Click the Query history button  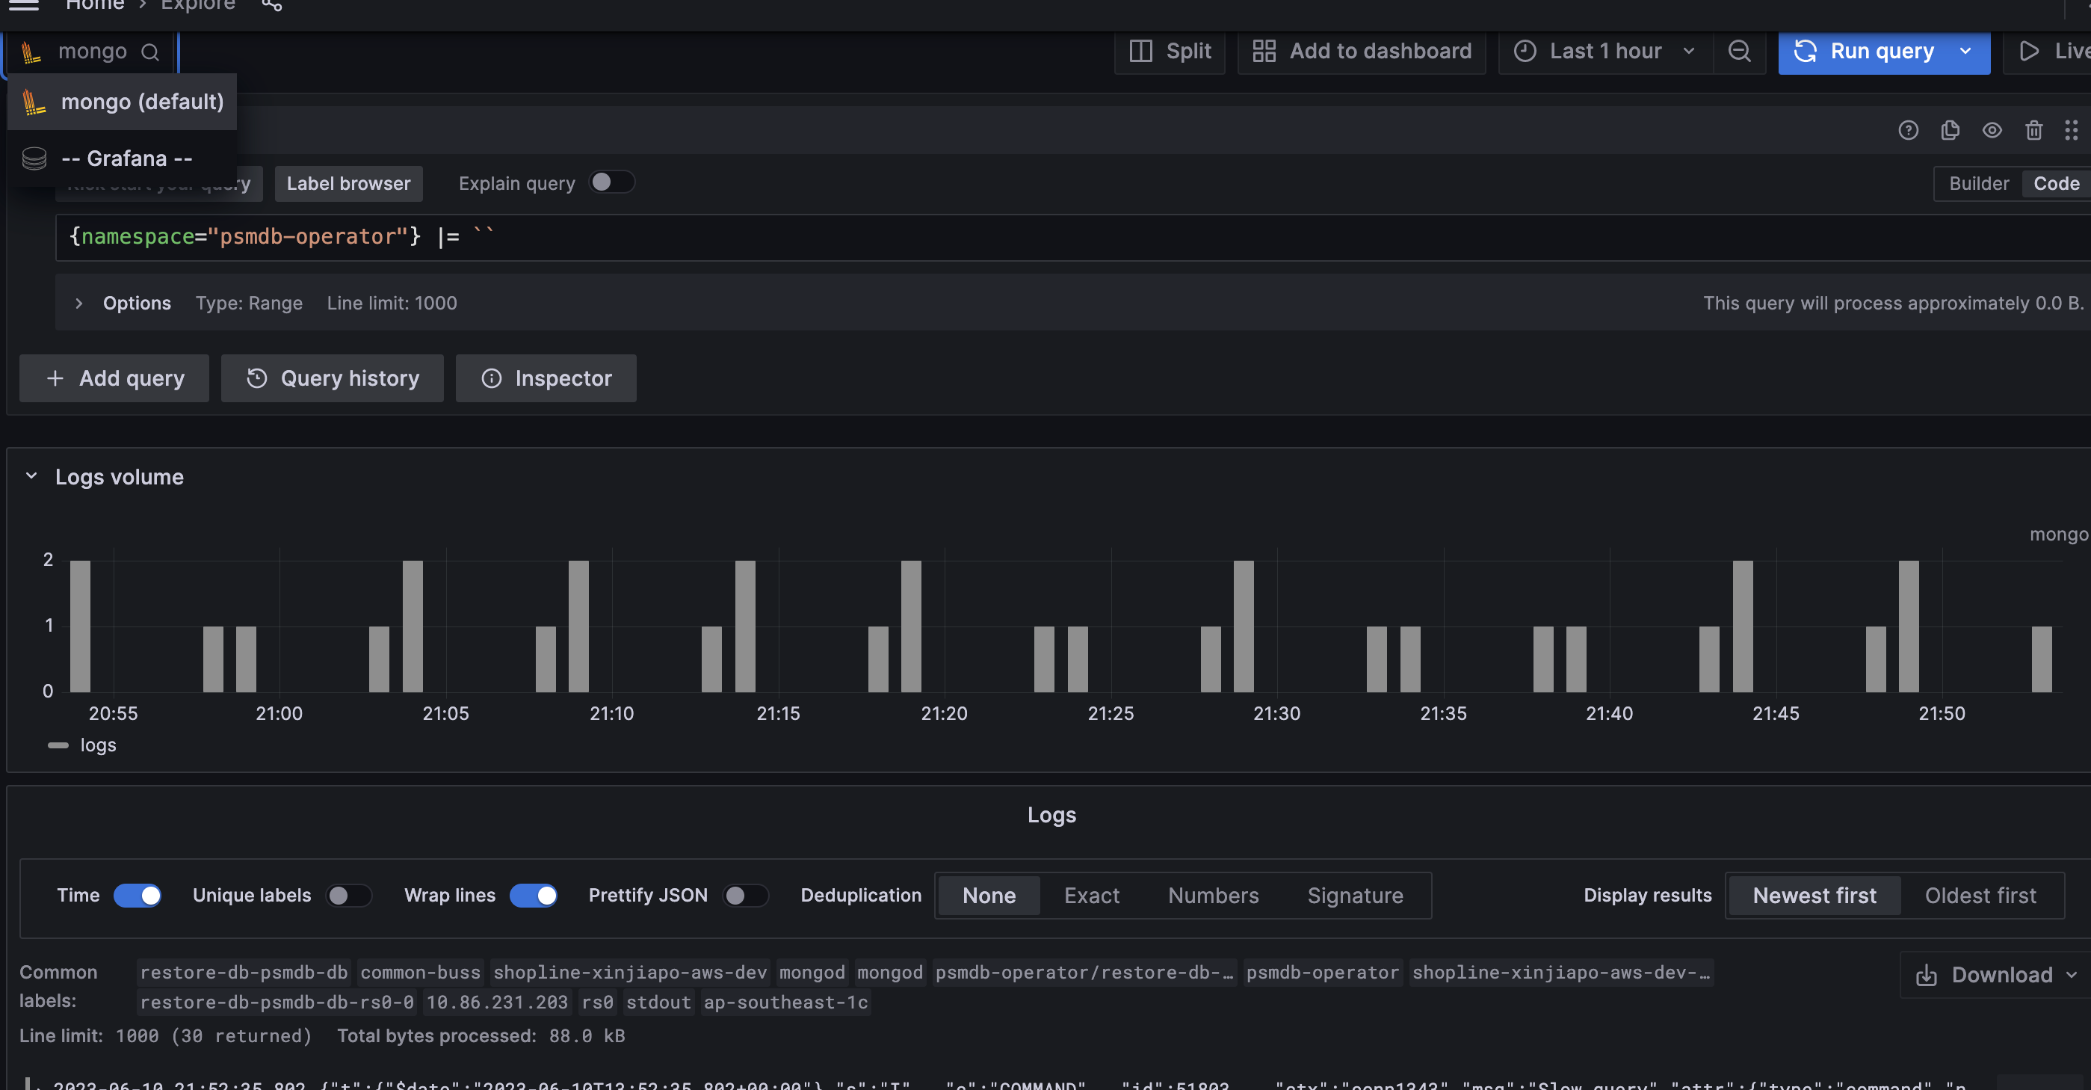pyautogui.click(x=333, y=378)
